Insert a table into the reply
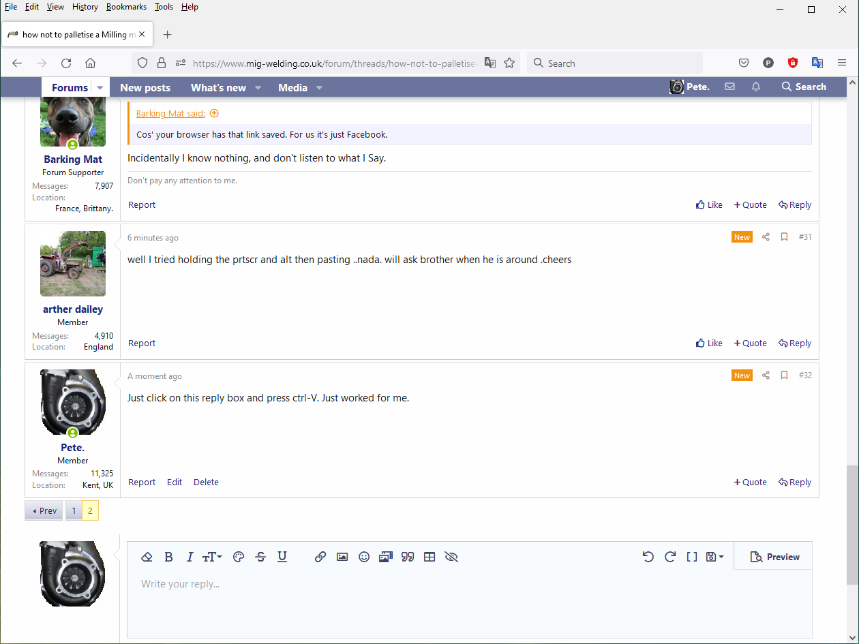859x644 pixels. (x=429, y=557)
